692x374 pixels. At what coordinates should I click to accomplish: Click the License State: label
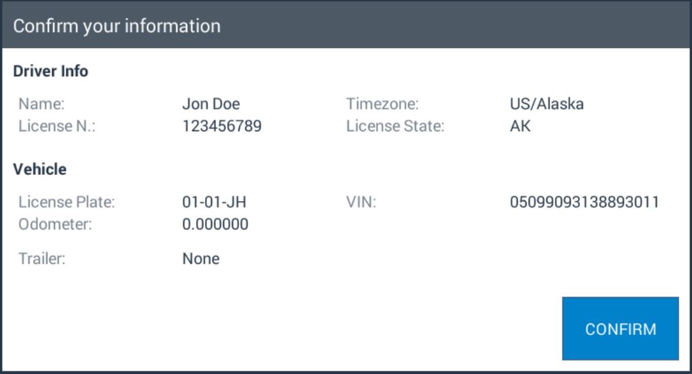(395, 126)
